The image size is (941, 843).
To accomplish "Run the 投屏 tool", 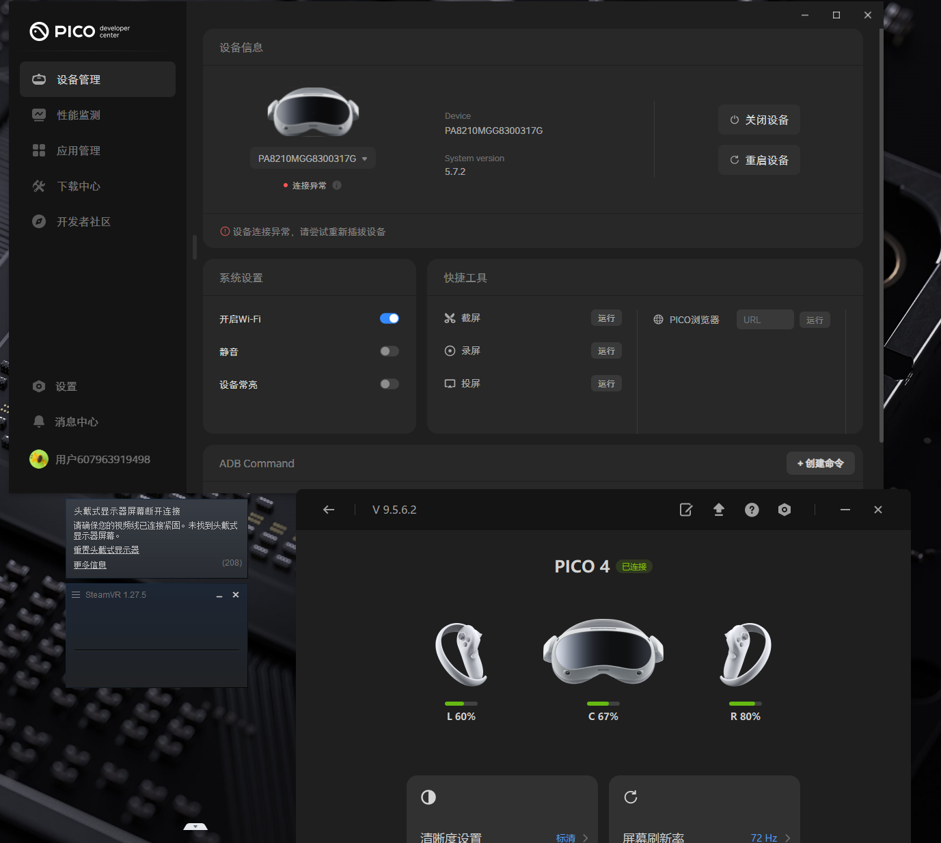I will coord(606,384).
